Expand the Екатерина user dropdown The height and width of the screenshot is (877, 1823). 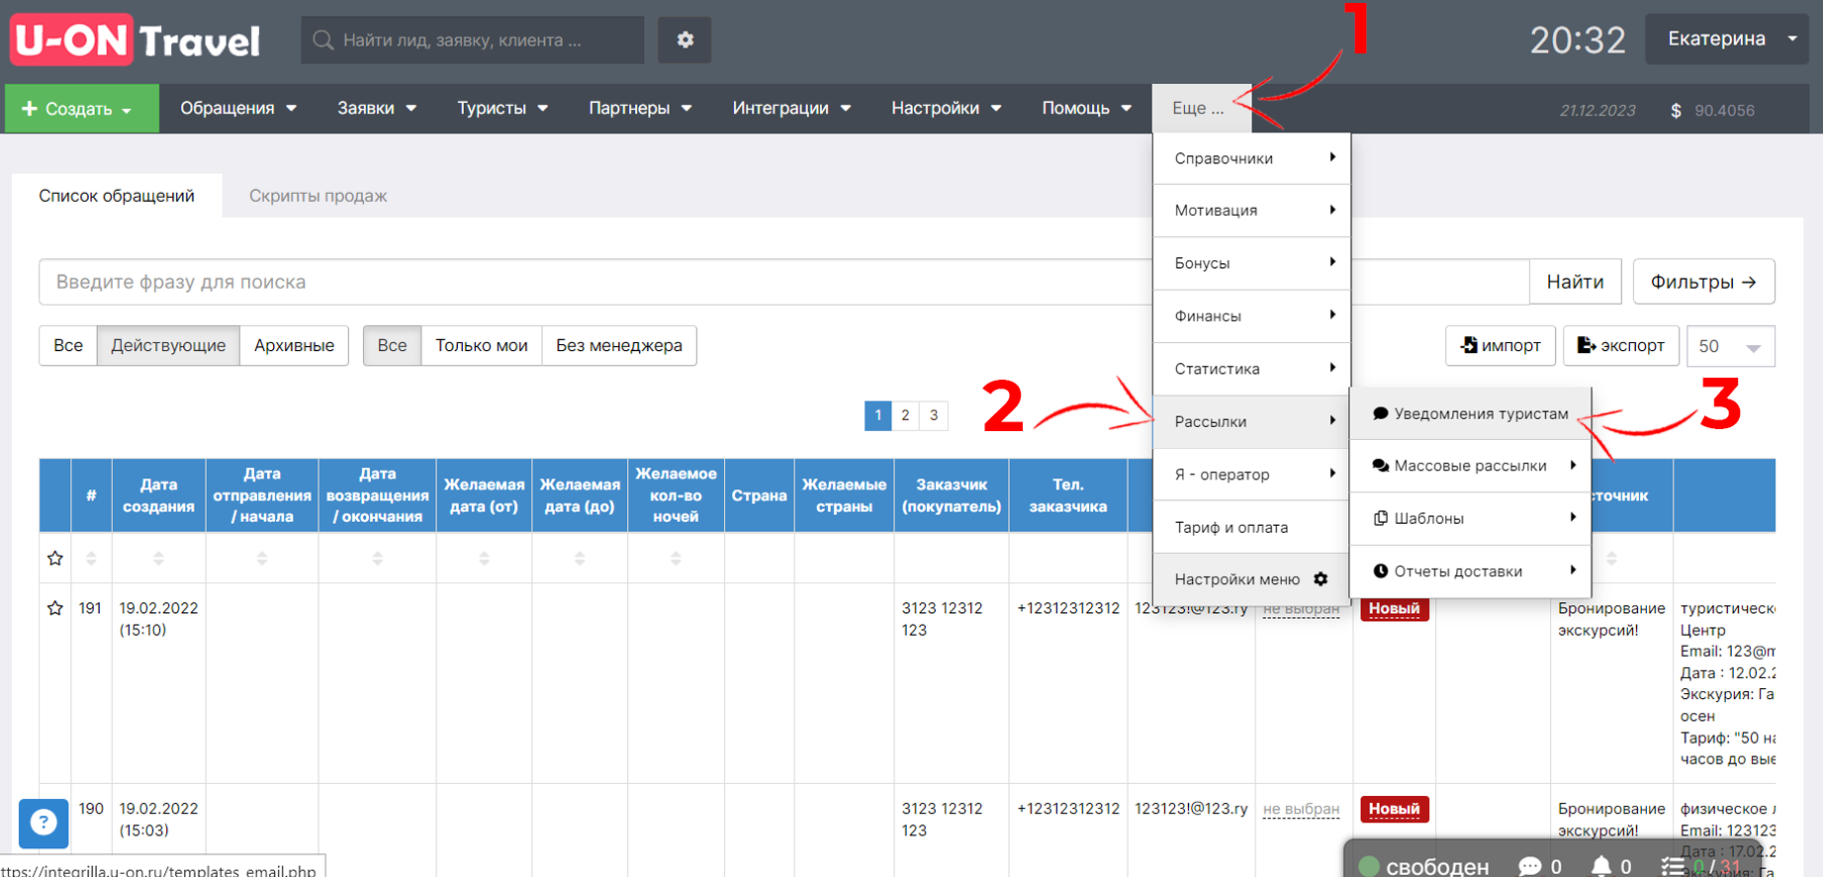[x=1727, y=39]
